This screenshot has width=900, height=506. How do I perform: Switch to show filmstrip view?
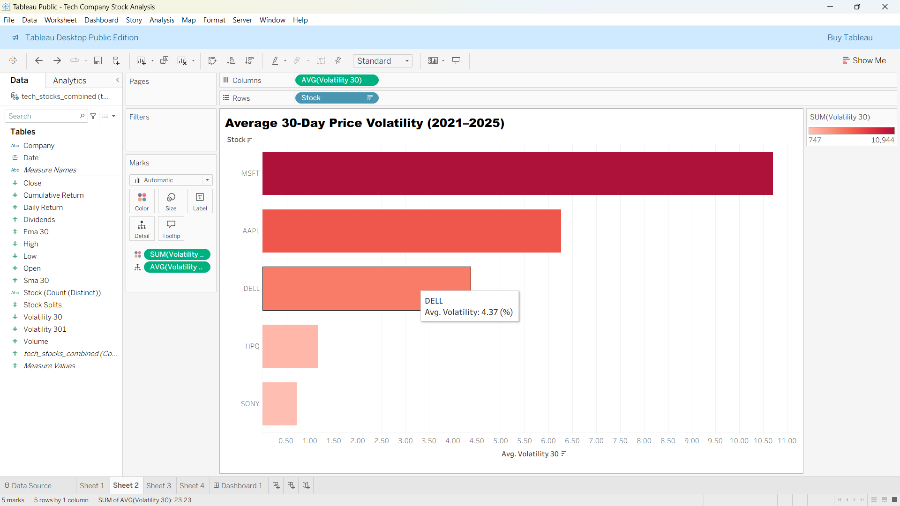pos(885,500)
